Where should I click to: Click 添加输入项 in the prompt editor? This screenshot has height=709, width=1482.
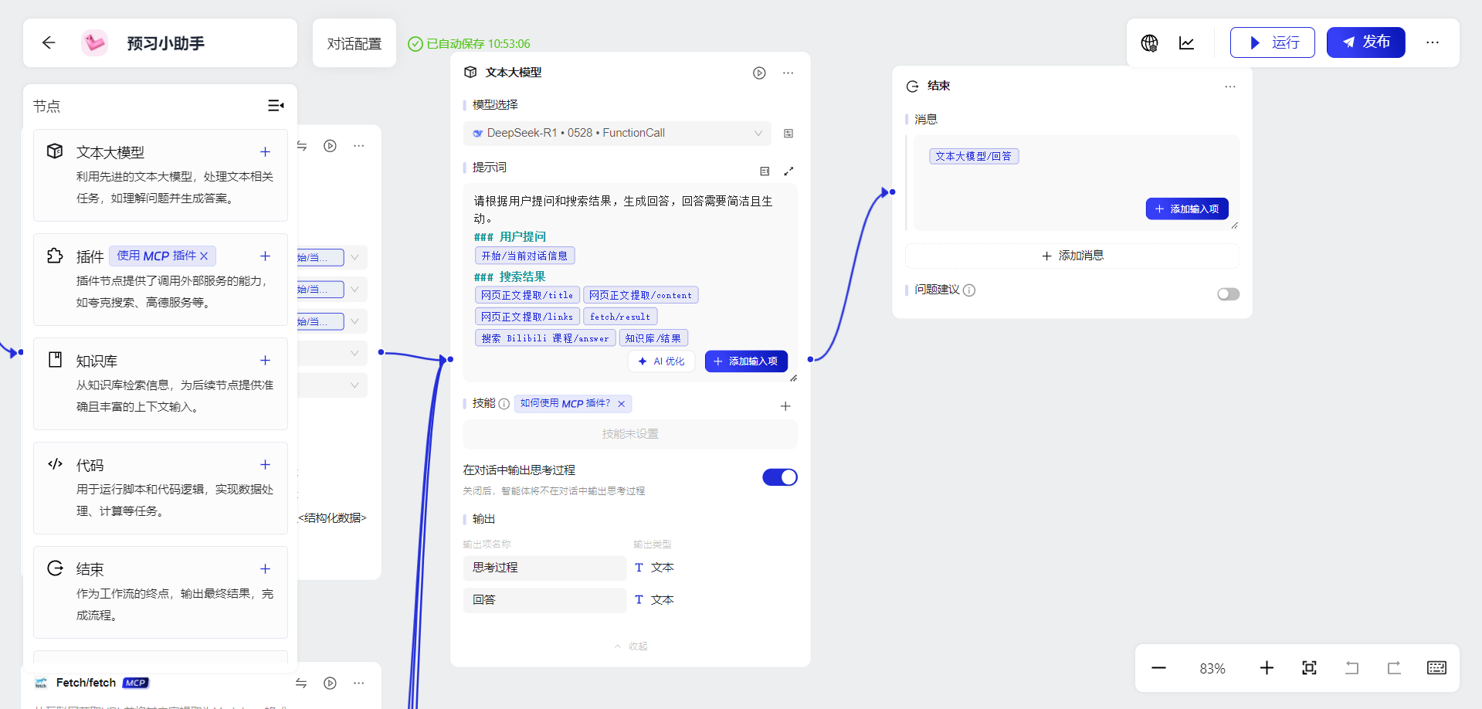746,361
